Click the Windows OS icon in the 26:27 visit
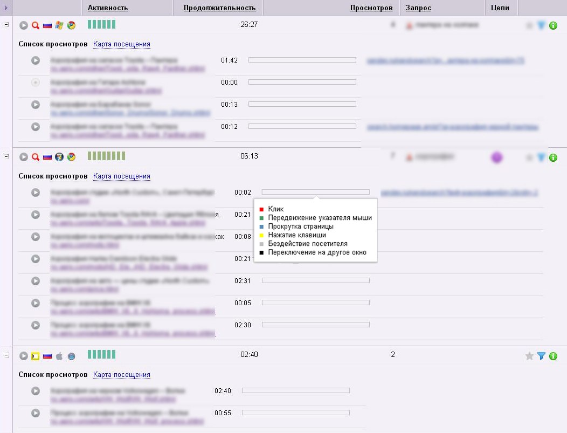567x433 pixels. coord(59,25)
